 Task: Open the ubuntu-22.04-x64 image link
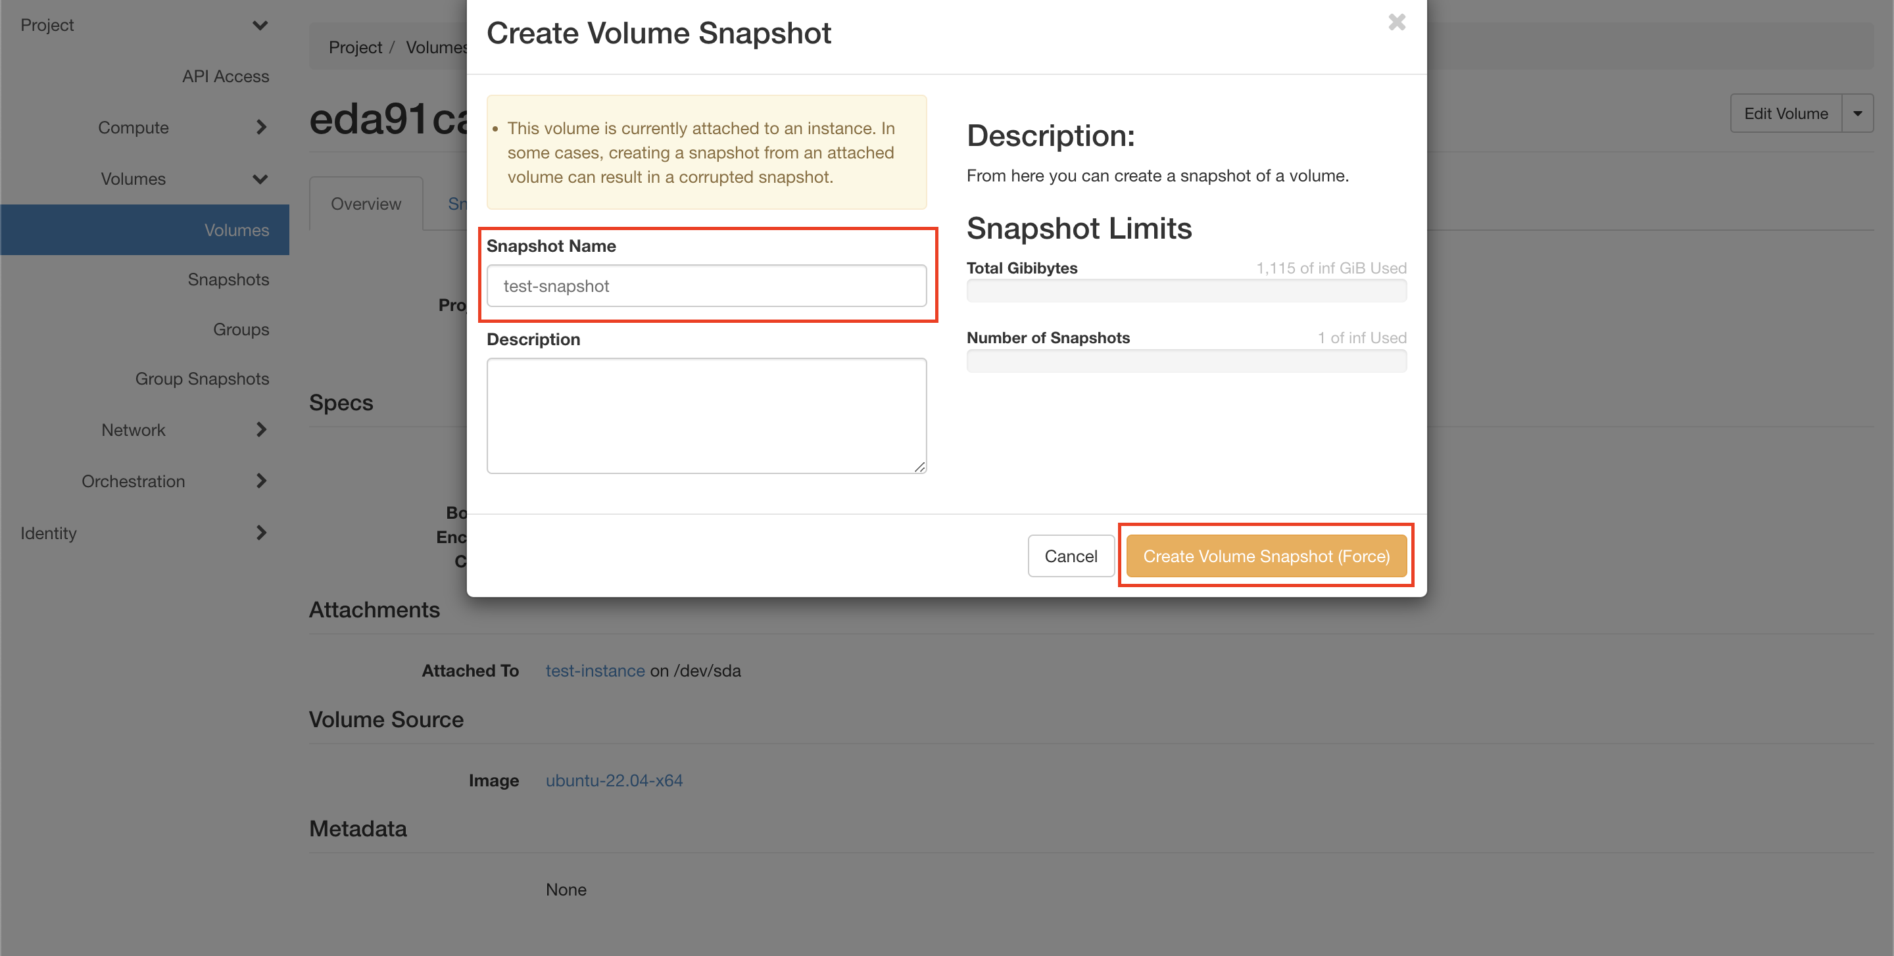(x=614, y=780)
